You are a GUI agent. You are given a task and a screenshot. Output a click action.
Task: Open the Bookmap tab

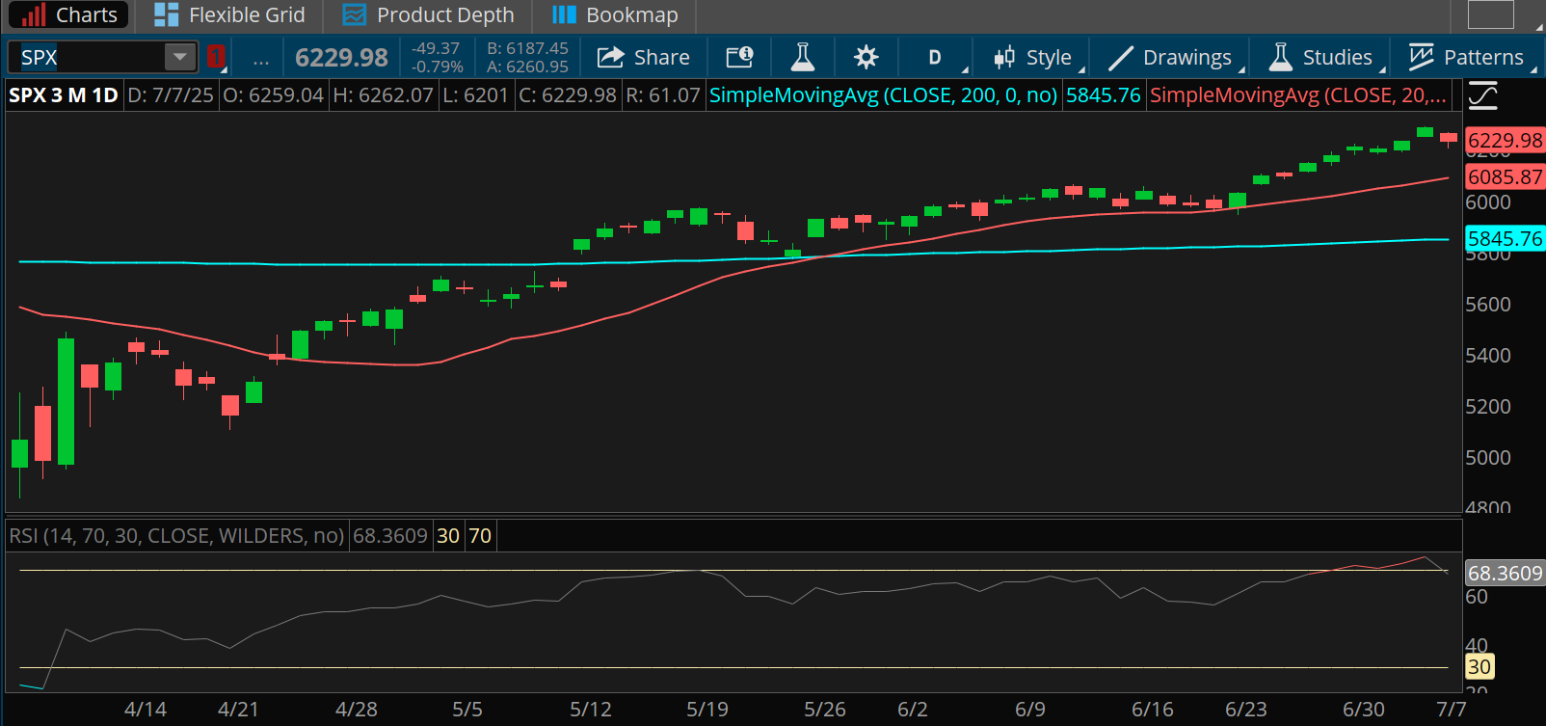tap(615, 15)
